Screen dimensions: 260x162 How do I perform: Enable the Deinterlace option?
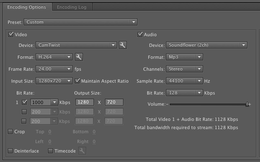[10, 151]
